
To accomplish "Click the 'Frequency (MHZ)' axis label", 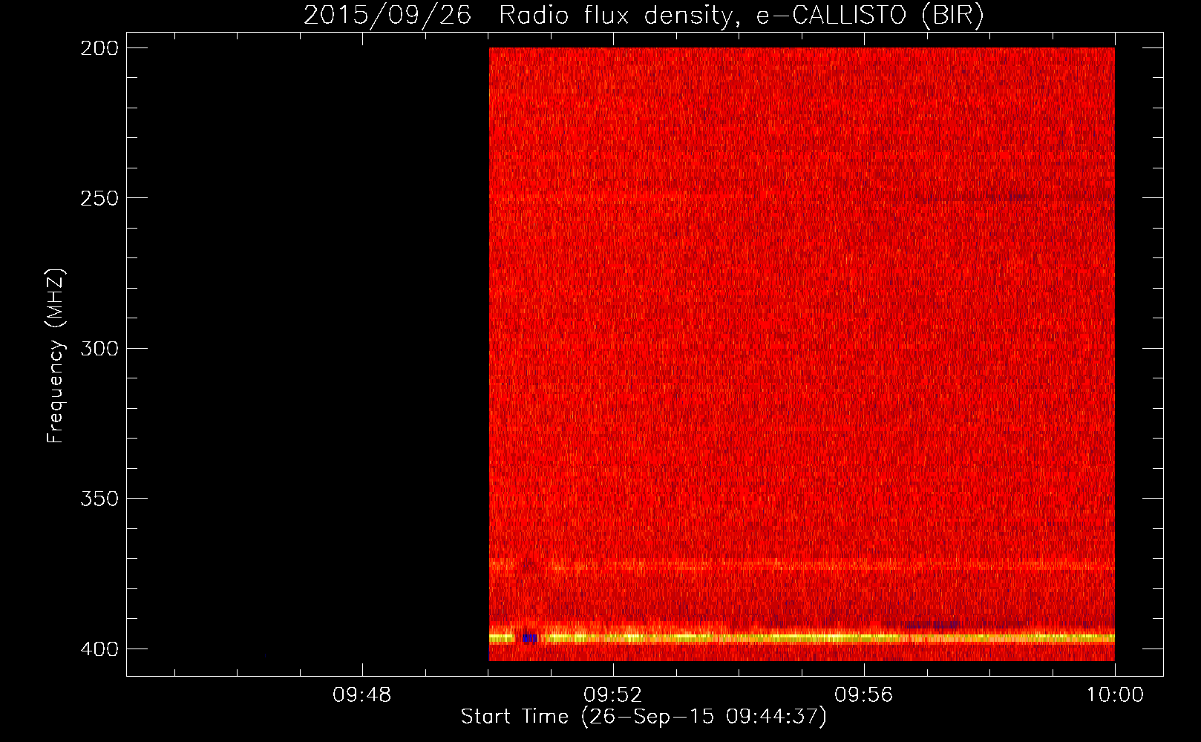I will click(x=56, y=356).
